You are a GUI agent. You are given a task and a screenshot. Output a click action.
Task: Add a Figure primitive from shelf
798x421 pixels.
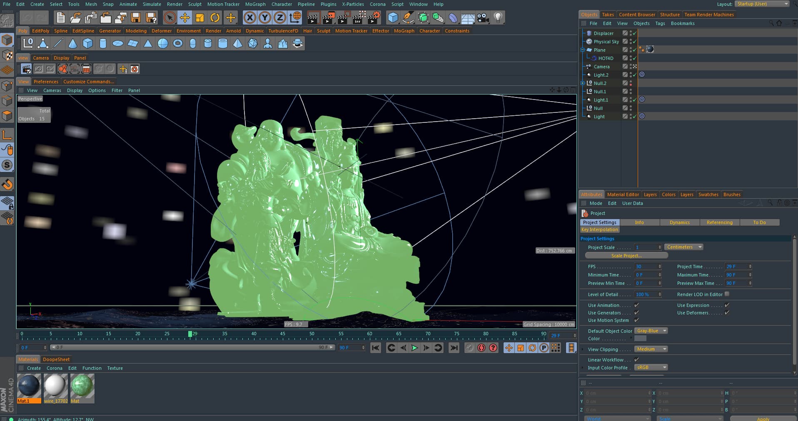click(x=268, y=43)
